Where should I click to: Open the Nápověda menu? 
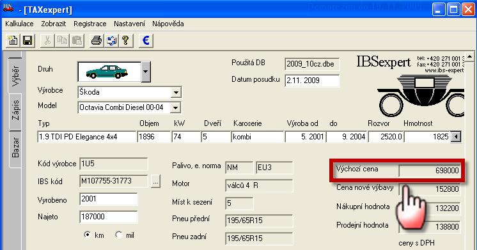(x=168, y=24)
